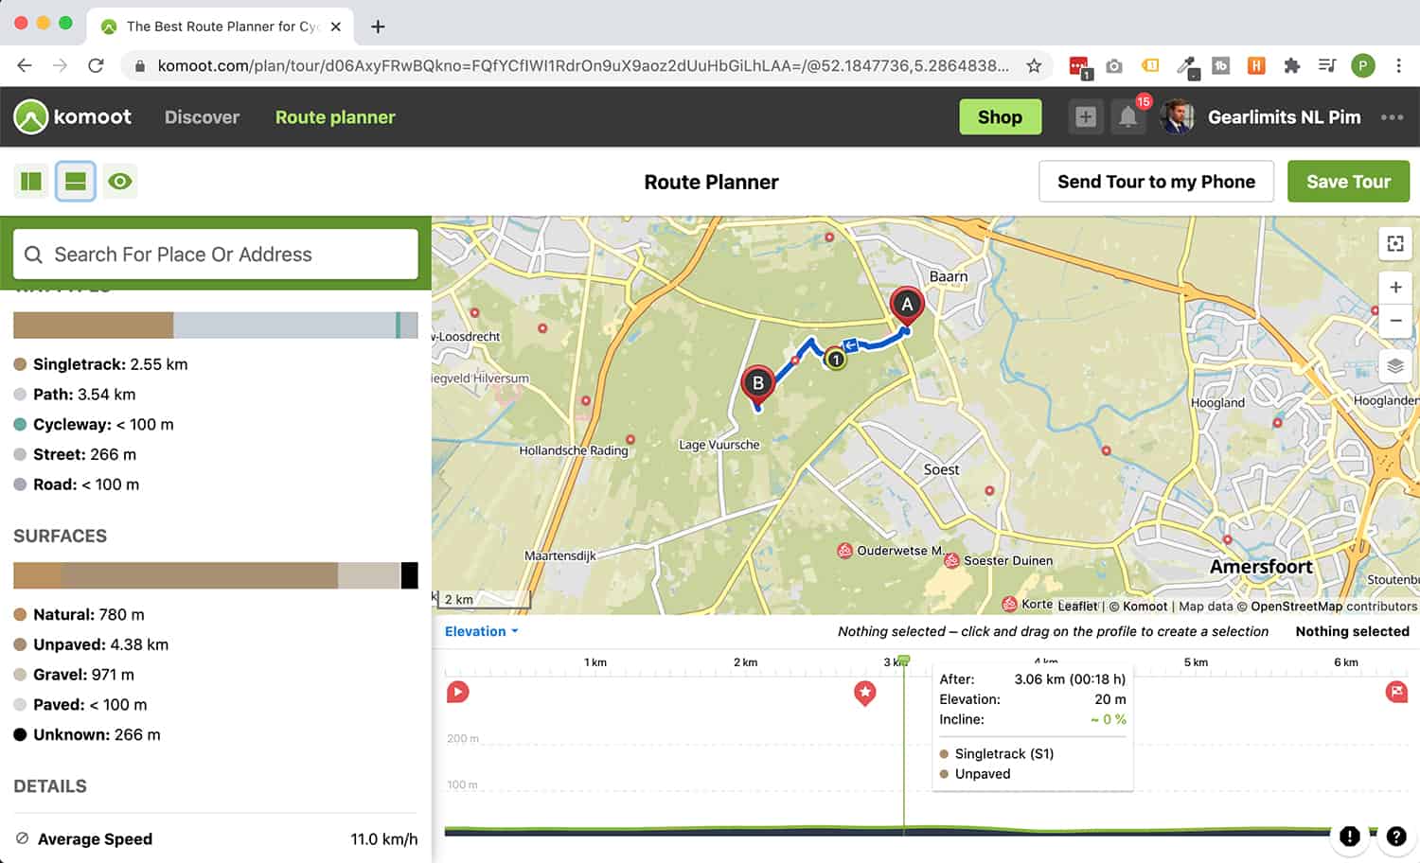Click the blue direction arrow on the route

(850, 345)
